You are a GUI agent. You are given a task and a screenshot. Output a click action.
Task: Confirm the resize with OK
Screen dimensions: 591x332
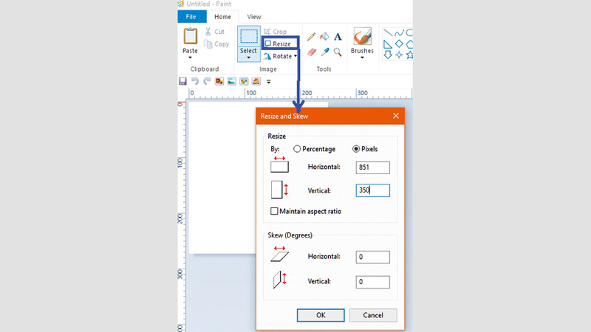(x=321, y=315)
